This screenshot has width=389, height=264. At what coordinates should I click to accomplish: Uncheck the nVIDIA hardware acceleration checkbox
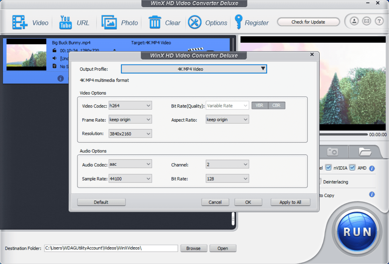click(x=329, y=168)
